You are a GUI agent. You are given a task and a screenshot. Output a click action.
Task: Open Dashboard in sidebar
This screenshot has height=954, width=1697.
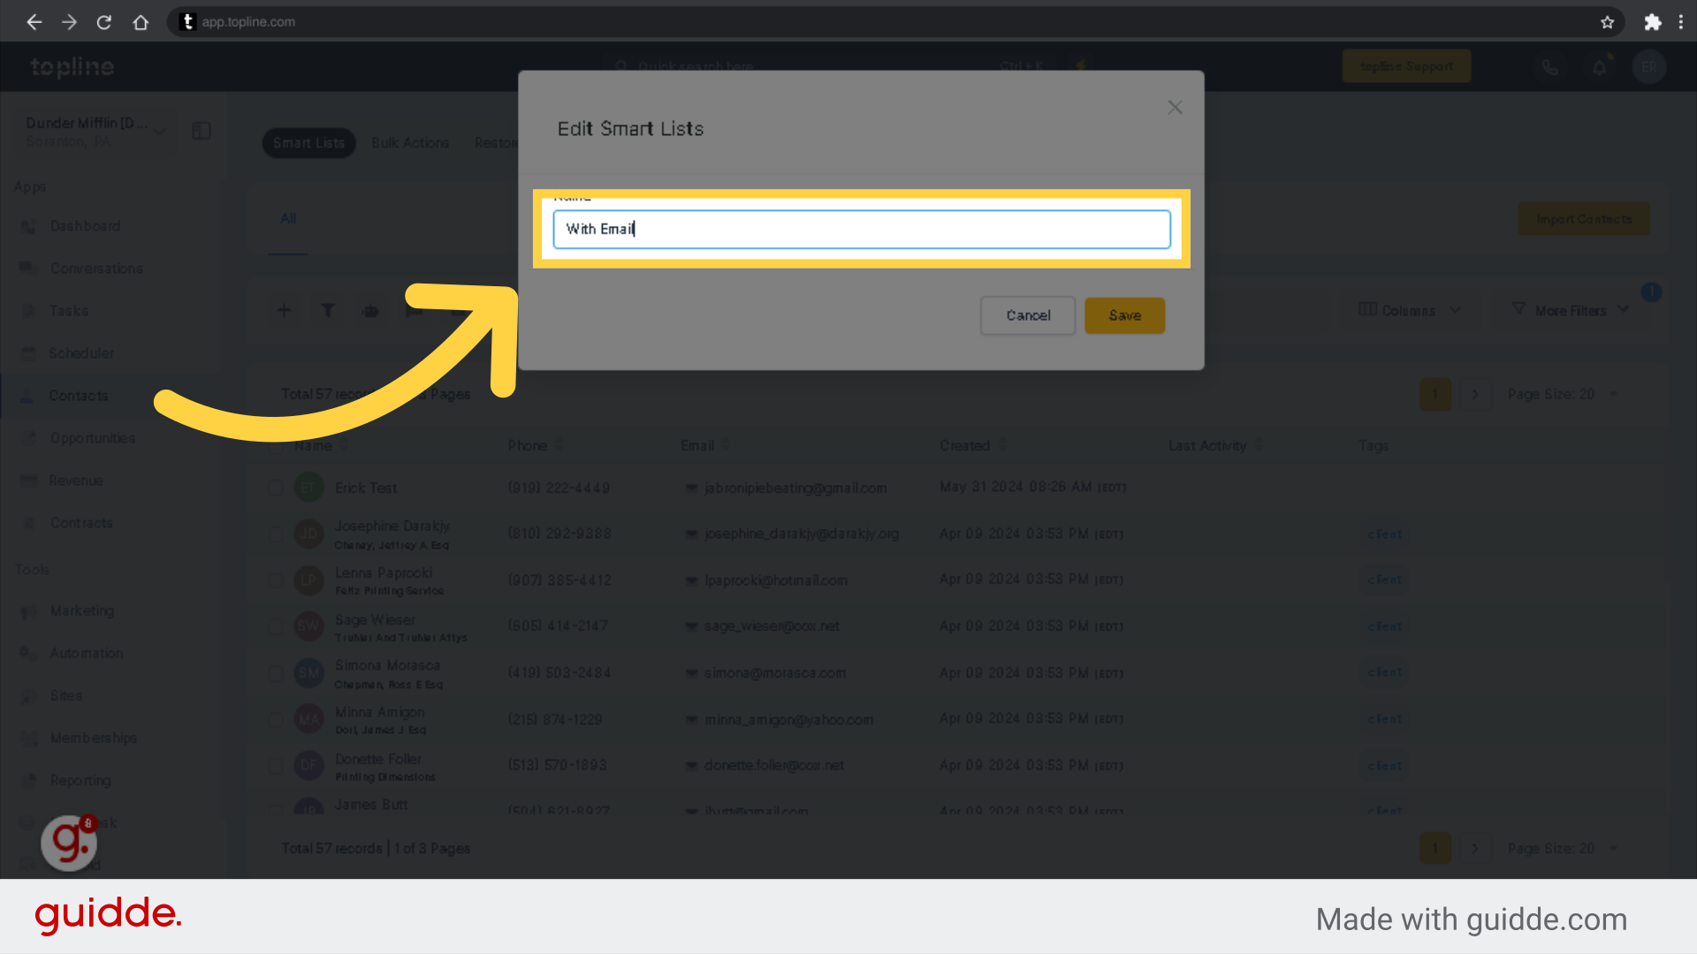click(x=85, y=226)
